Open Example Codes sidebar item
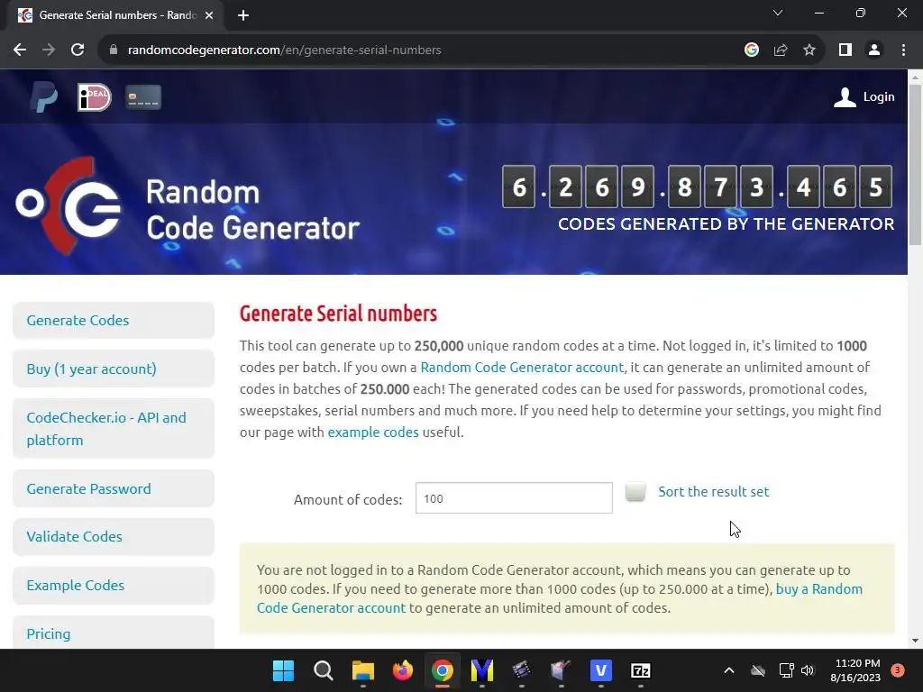 point(114,586)
